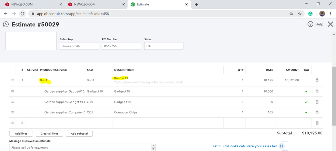Click the Add lines button
The width and height of the screenshot is (336, 151).
pos(21,134)
